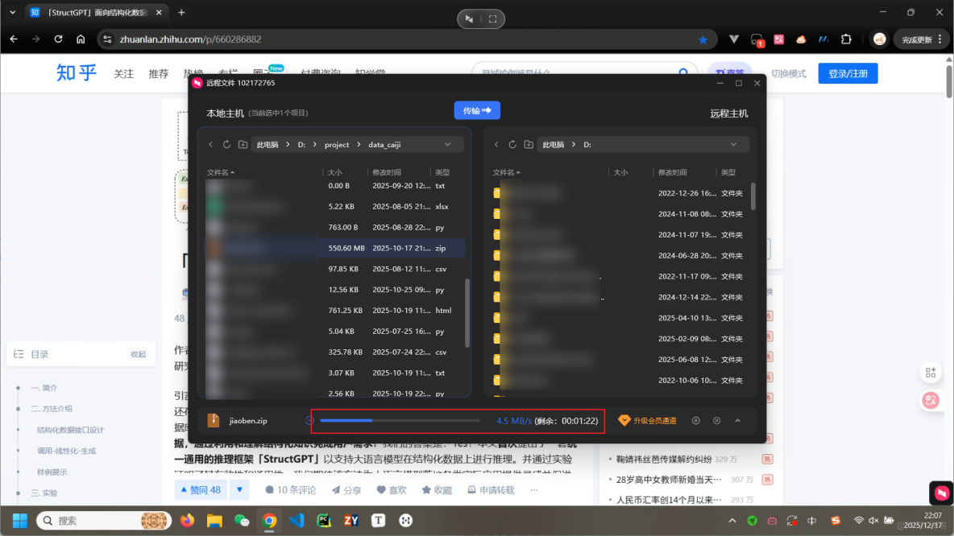Toggle the bookmark star in address bar
The height and width of the screenshot is (536, 954).
tap(703, 39)
